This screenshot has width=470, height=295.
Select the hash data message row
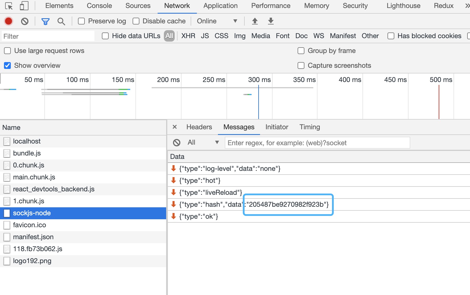coord(319,204)
